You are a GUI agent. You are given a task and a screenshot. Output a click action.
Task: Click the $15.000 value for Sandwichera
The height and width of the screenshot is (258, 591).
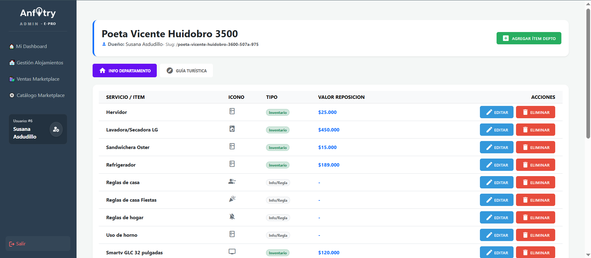pos(327,147)
